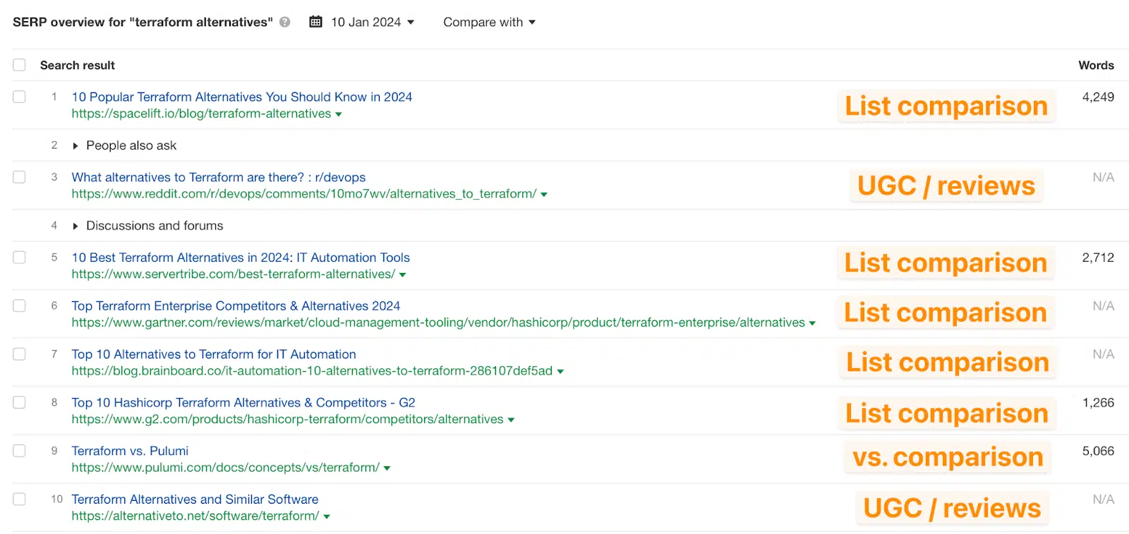Check the box for servertribe result
This screenshot has height=534, width=1129.
(19, 257)
